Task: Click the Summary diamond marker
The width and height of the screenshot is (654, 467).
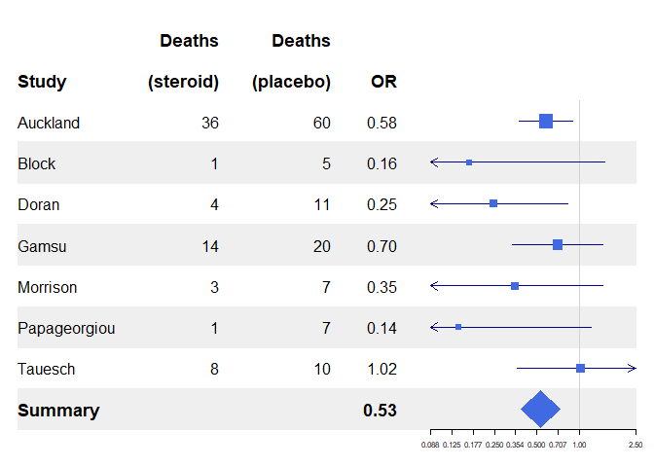Action: click(x=540, y=409)
